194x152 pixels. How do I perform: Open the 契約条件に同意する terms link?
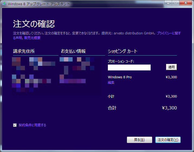coord(32,125)
